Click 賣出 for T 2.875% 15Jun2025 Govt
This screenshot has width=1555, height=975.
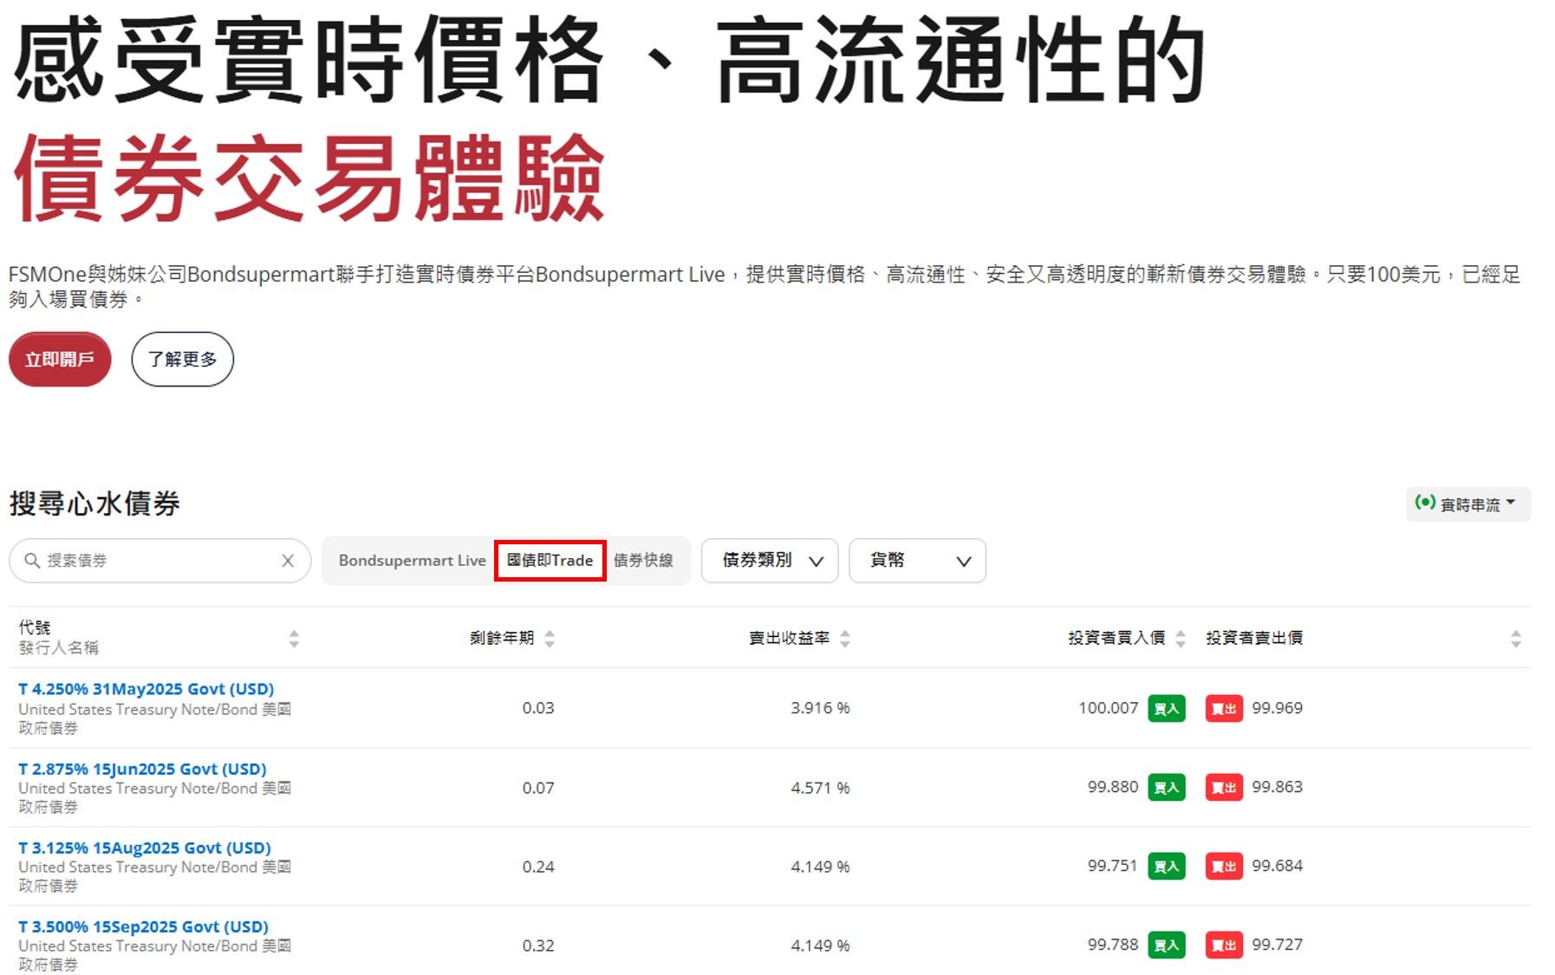[x=1224, y=787]
